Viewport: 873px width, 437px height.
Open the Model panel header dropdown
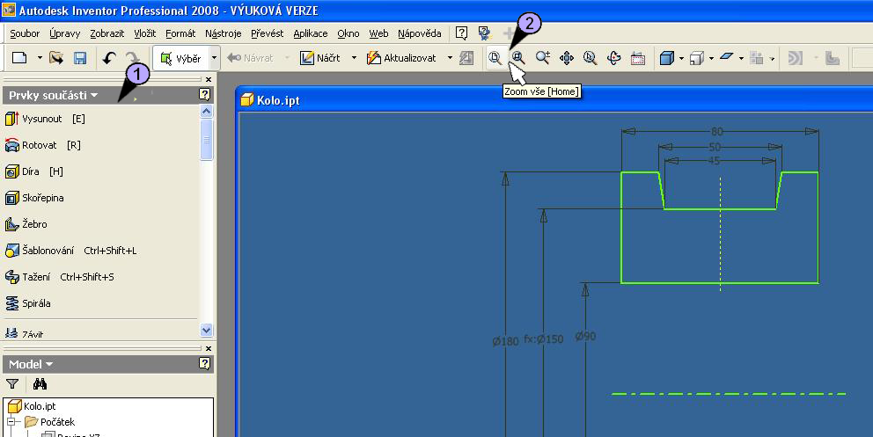(49, 364)
